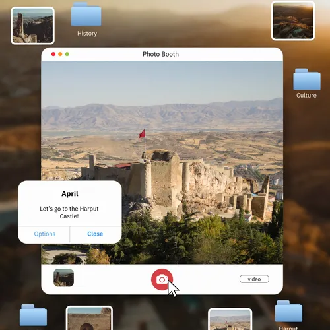Click the red camera shutter button
Image resolution: width=330 pixels, height=330 pixels.
162,279
